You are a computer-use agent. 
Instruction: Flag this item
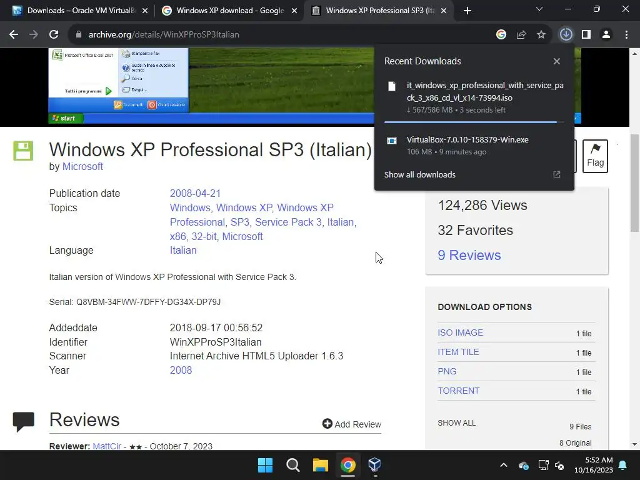click(595, 156)
